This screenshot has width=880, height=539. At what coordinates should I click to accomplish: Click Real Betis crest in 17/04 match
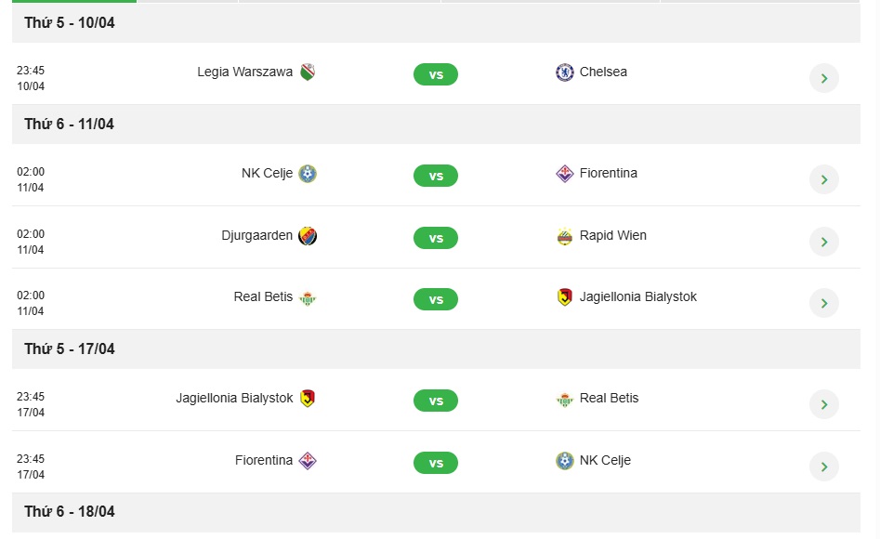coord(565,399)
